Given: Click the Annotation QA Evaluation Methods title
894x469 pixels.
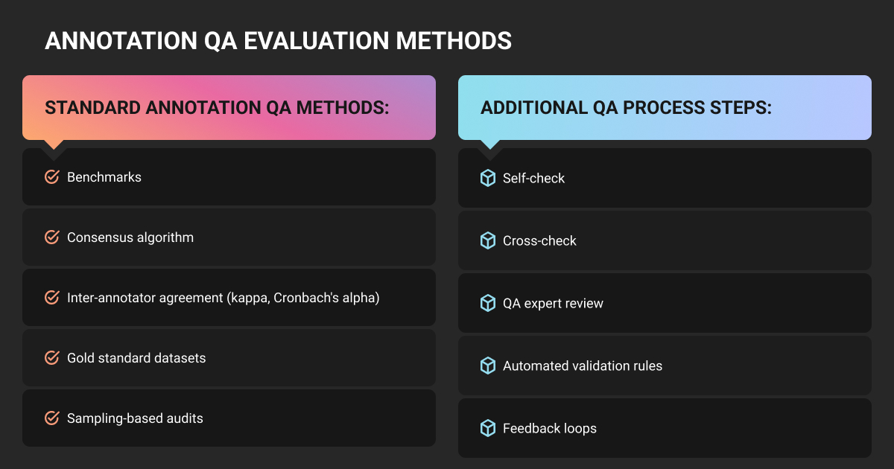Looking at the screenshot, I should 278,40.
